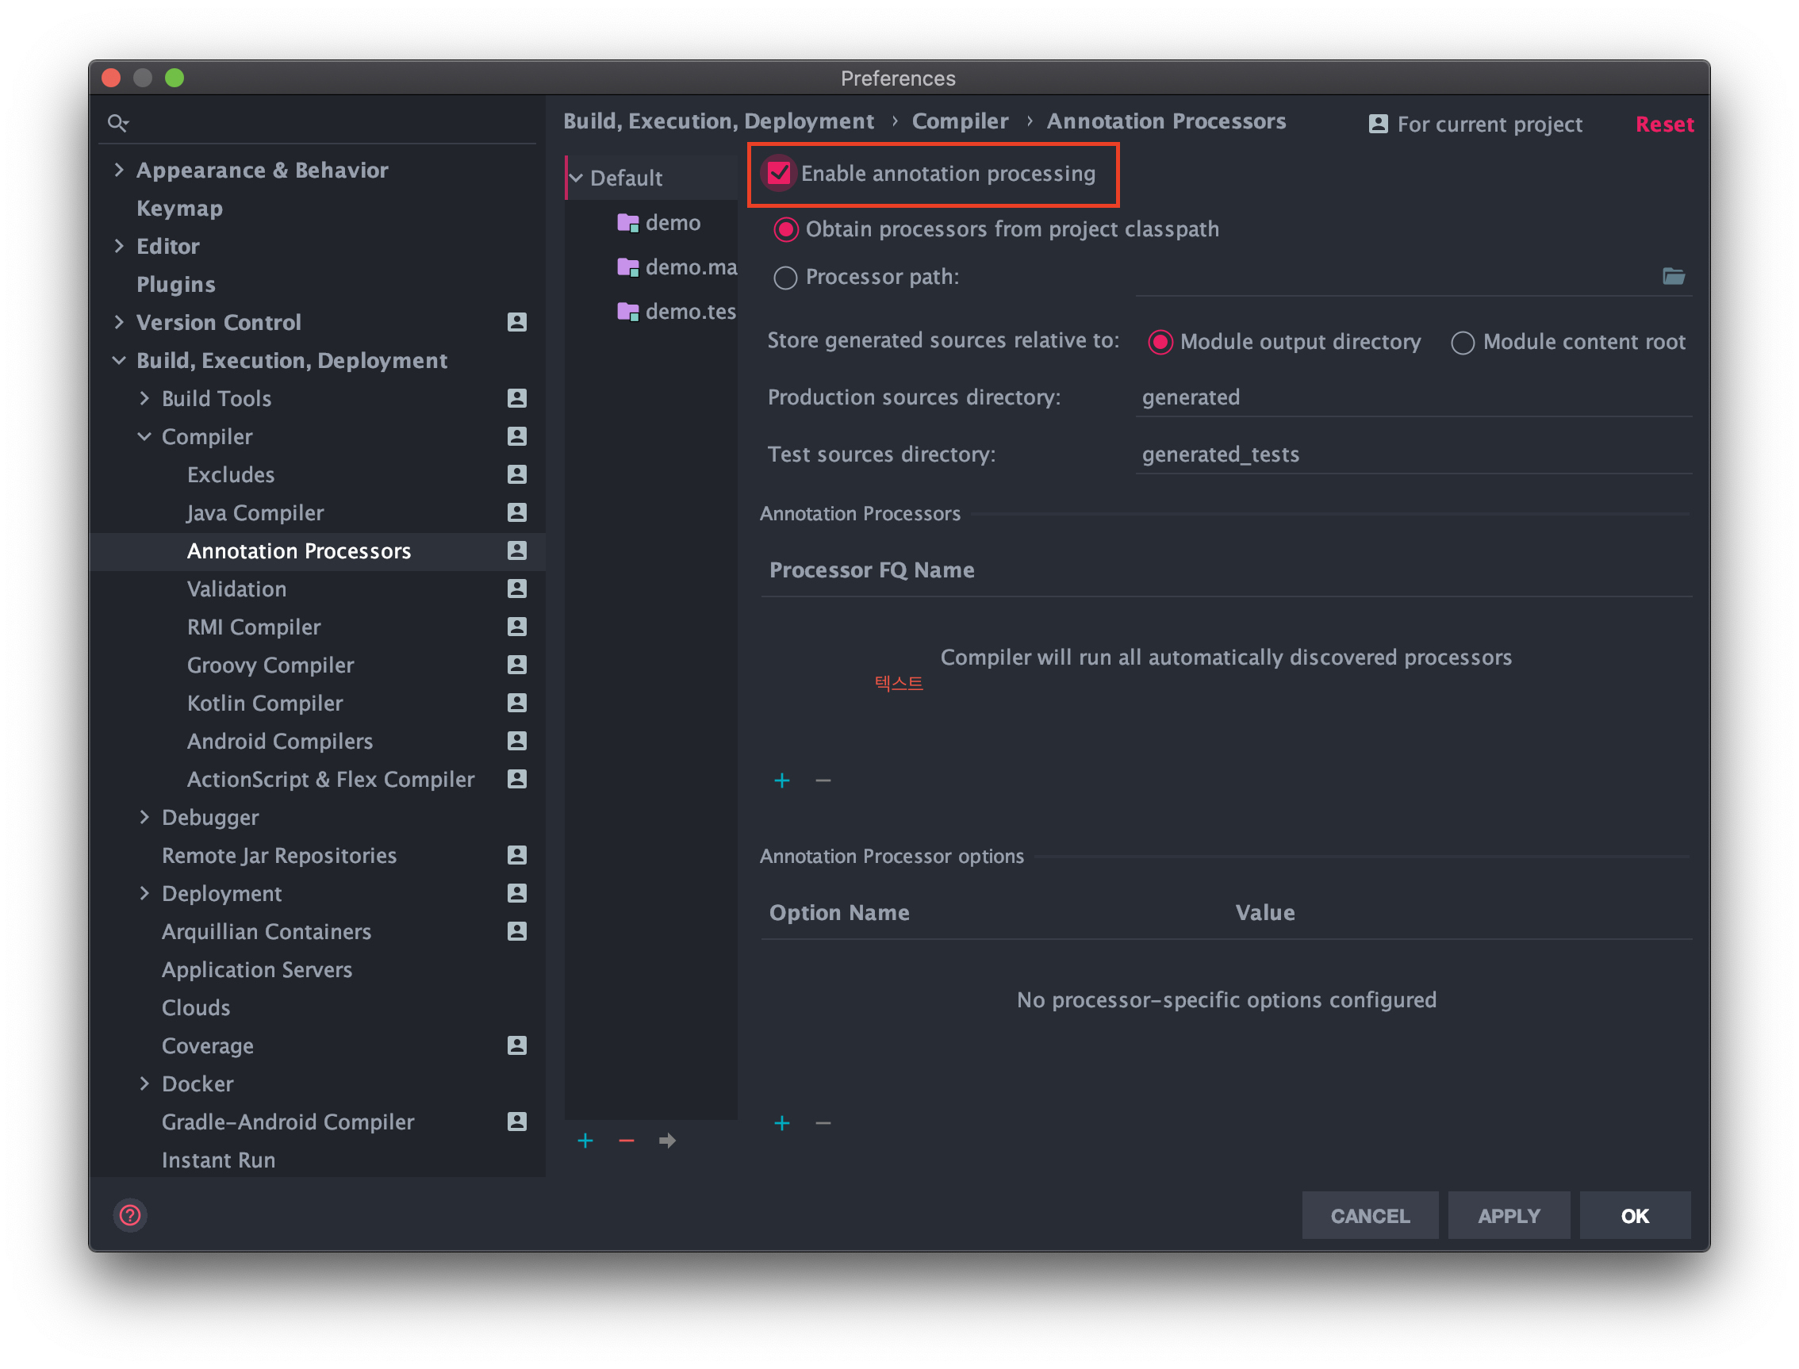This screenshot has height=1369, width=1799.
Task: Select the Processor path radio button
Action: tap(784, 278)
